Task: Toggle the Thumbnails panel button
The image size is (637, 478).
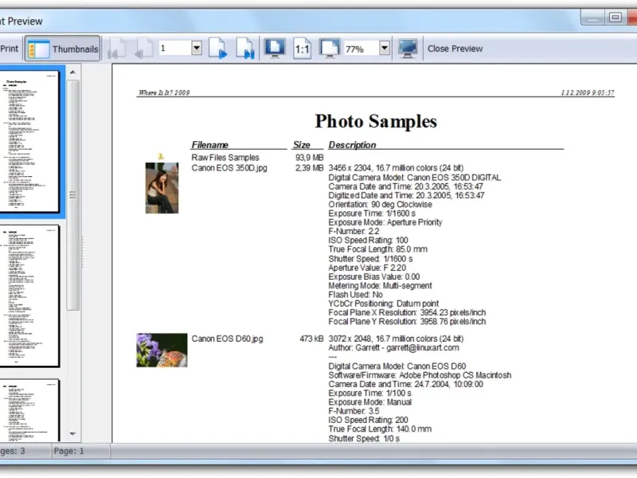Action: (x=63, y=49)
